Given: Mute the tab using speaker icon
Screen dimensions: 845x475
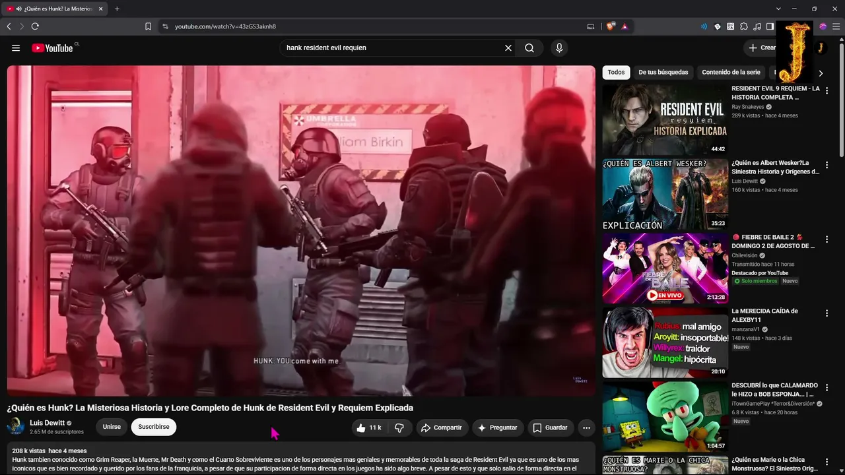Looking at the screenshot, I should [x=18, y=9].
